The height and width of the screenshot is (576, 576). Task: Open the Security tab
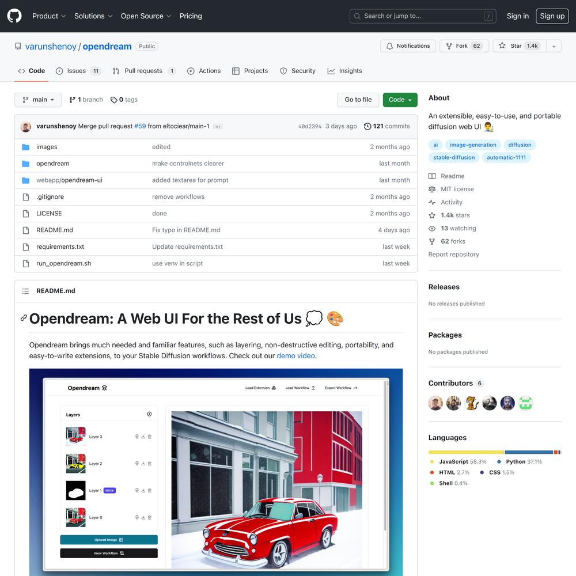pos(298,71)
